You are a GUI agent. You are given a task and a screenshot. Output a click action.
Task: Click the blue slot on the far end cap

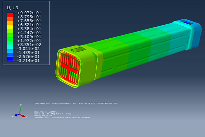tap(188, 23)
